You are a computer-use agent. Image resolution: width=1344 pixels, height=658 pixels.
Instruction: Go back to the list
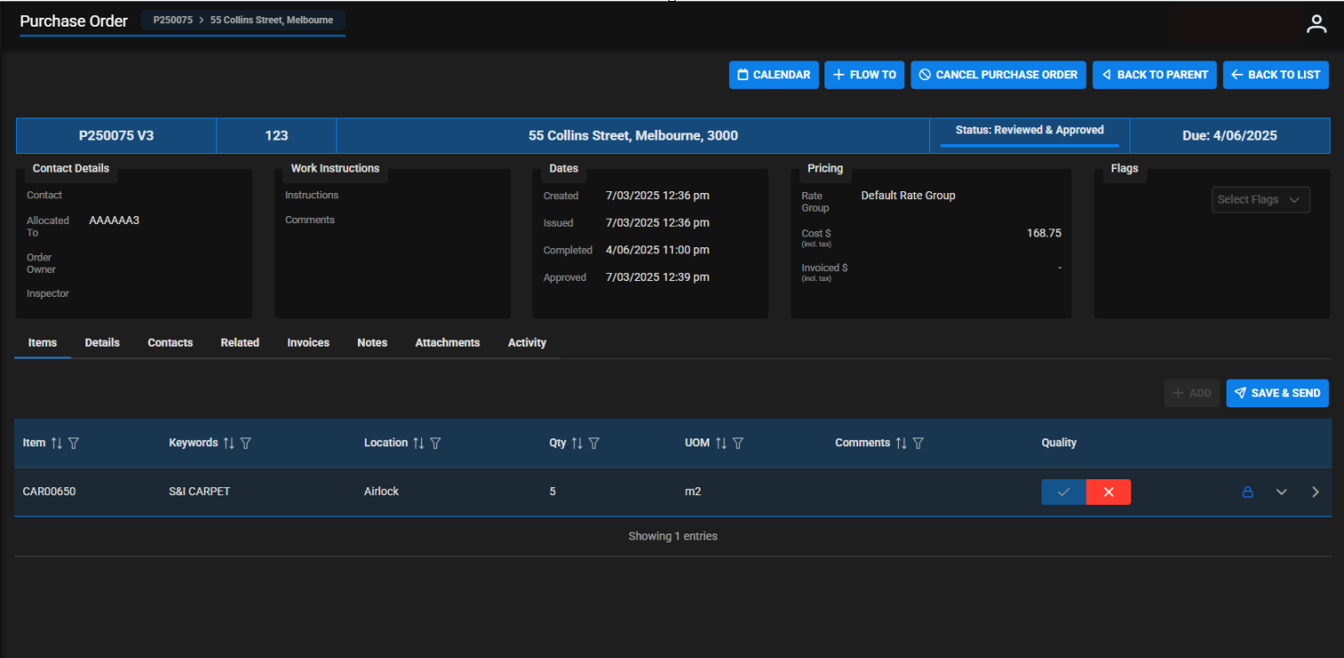tap(1275, 75)
